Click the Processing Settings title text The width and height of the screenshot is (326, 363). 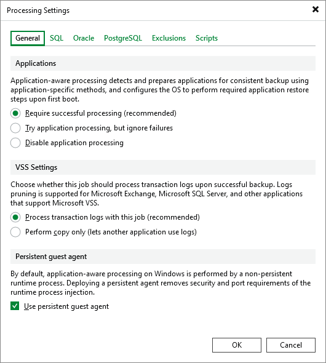coord(38,10)
